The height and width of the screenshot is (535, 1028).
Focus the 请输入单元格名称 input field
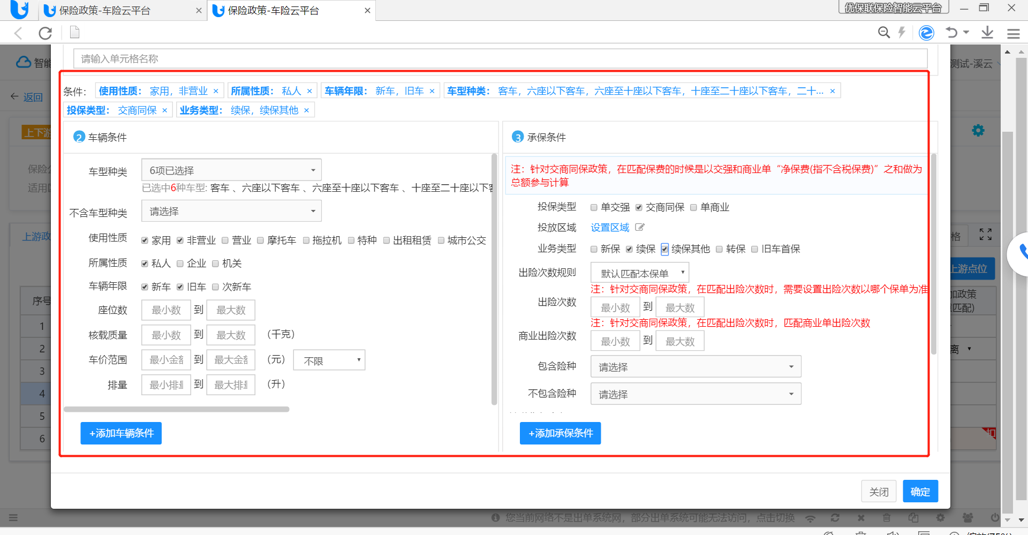501,59
